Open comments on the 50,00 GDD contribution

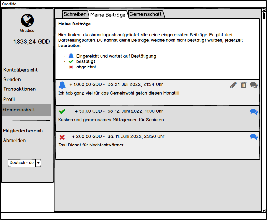point(254,111)
